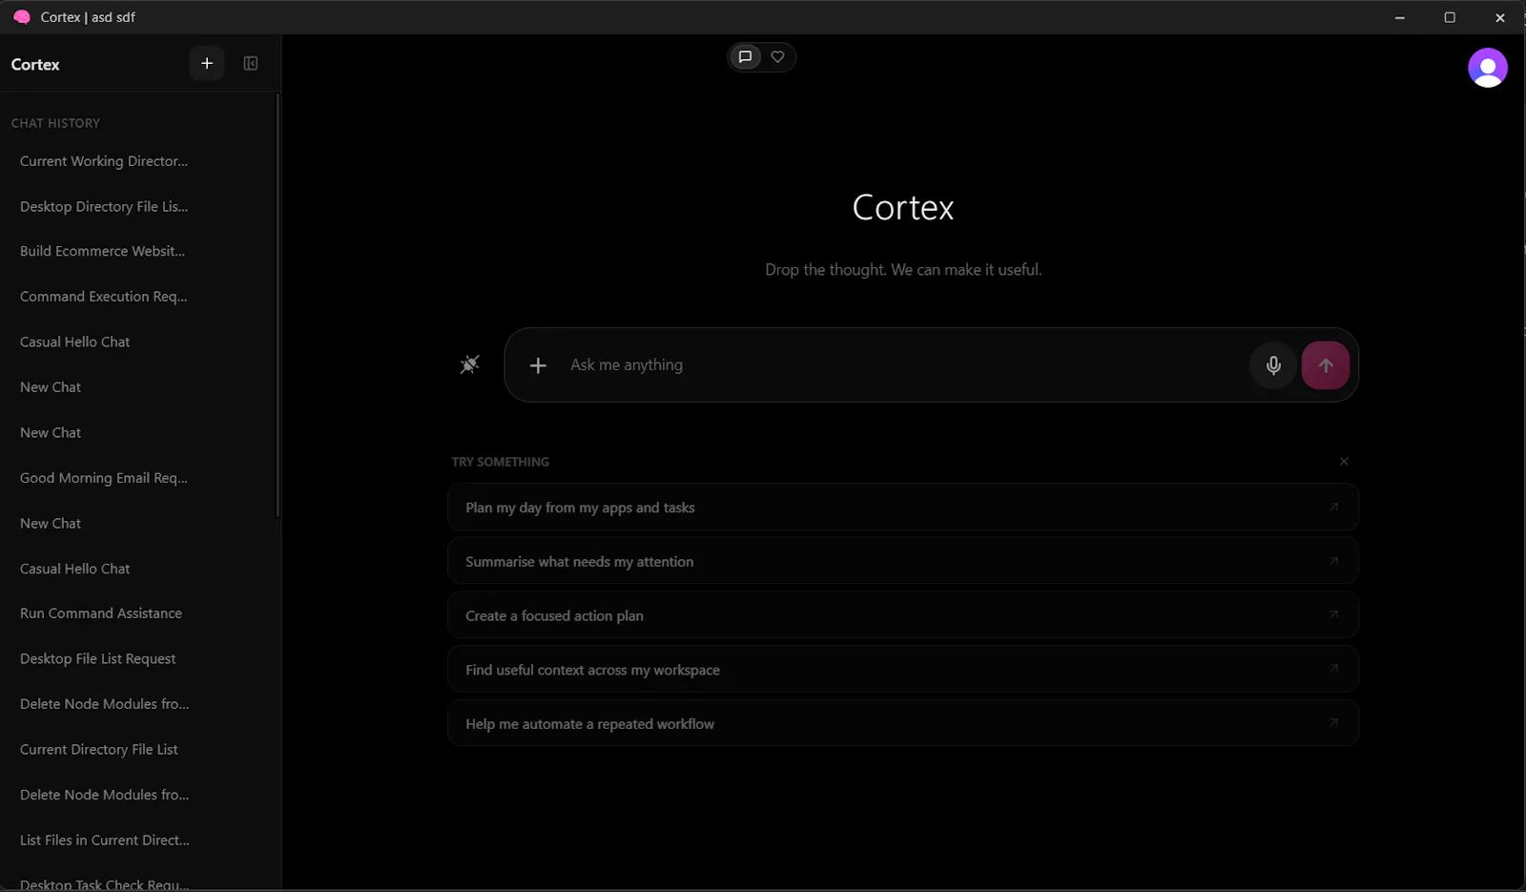Close the Cortex window
This screenshot has height=892, width=1526.
[x=1499, y=17]
